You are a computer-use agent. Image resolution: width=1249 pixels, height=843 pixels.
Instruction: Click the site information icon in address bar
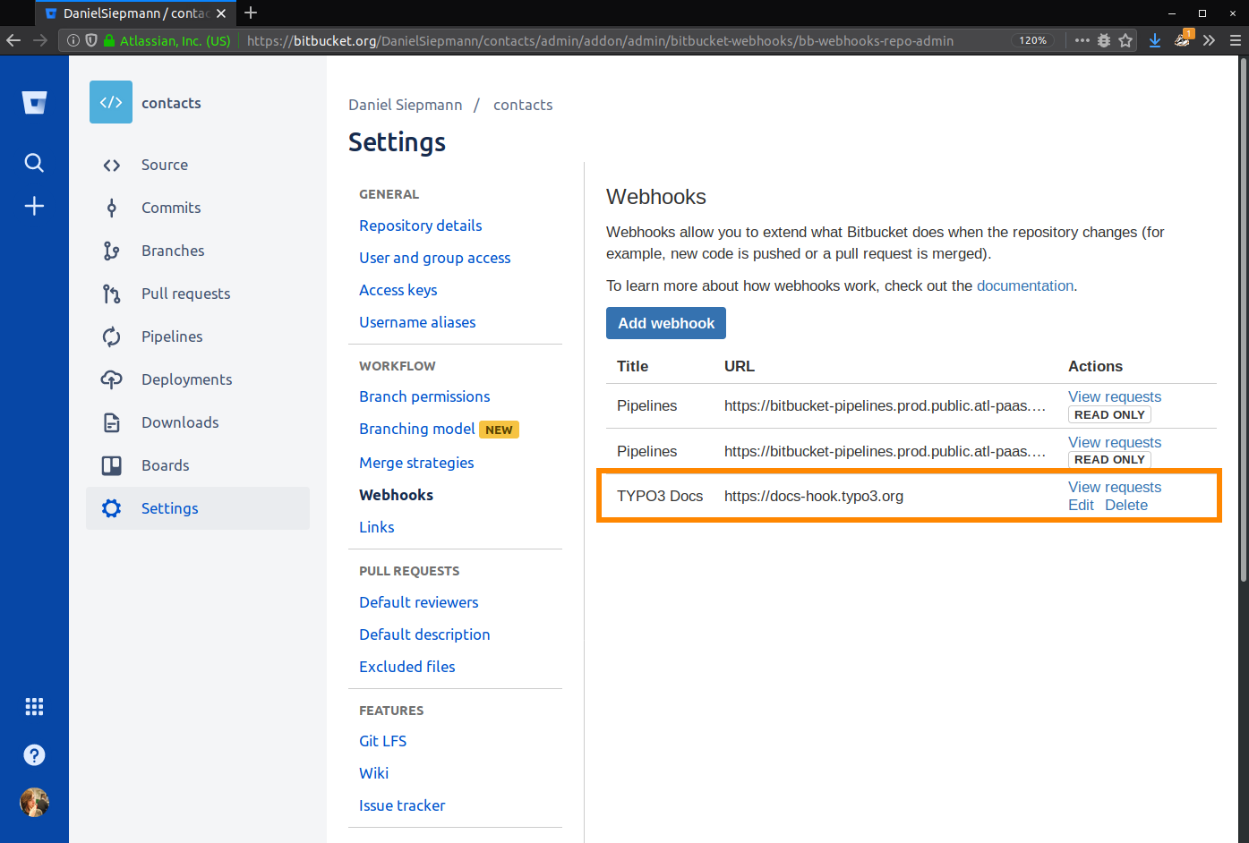click(x=73, y=40)
